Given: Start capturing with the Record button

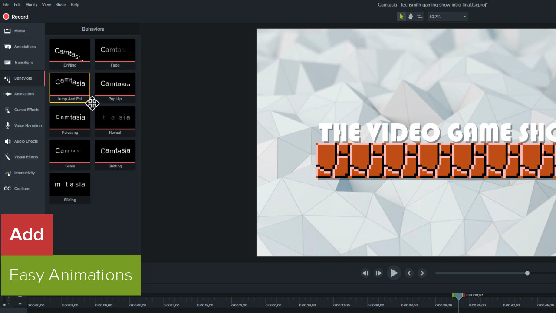Looking at the screenshot, I should pos(16,17).
